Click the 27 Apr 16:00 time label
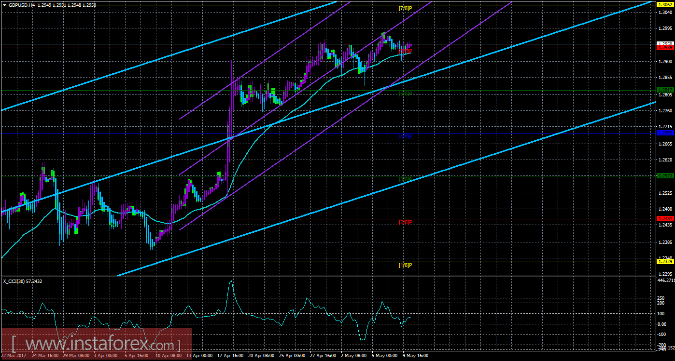 pyautogui.click(x=324, y=355)
